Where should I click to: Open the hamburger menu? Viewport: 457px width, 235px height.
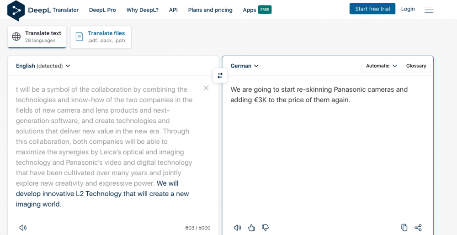tap(429, 10)
